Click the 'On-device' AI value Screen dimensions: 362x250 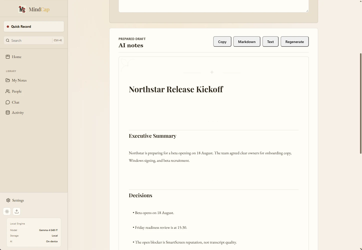[x=52, y=241]
